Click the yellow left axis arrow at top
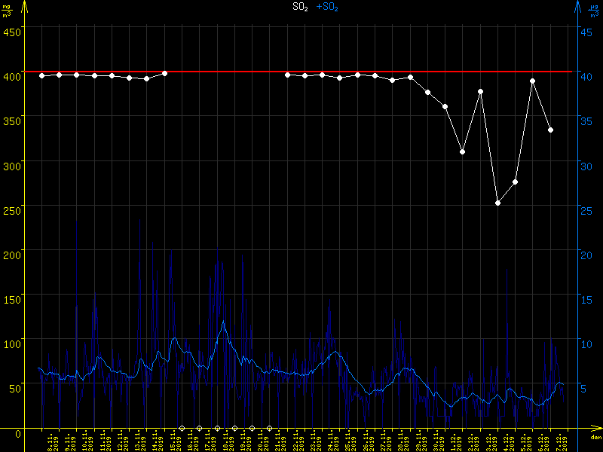603x452 pixels. point(25,6)
